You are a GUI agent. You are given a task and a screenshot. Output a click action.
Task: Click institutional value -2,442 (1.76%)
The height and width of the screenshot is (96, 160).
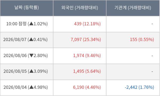(139, 87)
